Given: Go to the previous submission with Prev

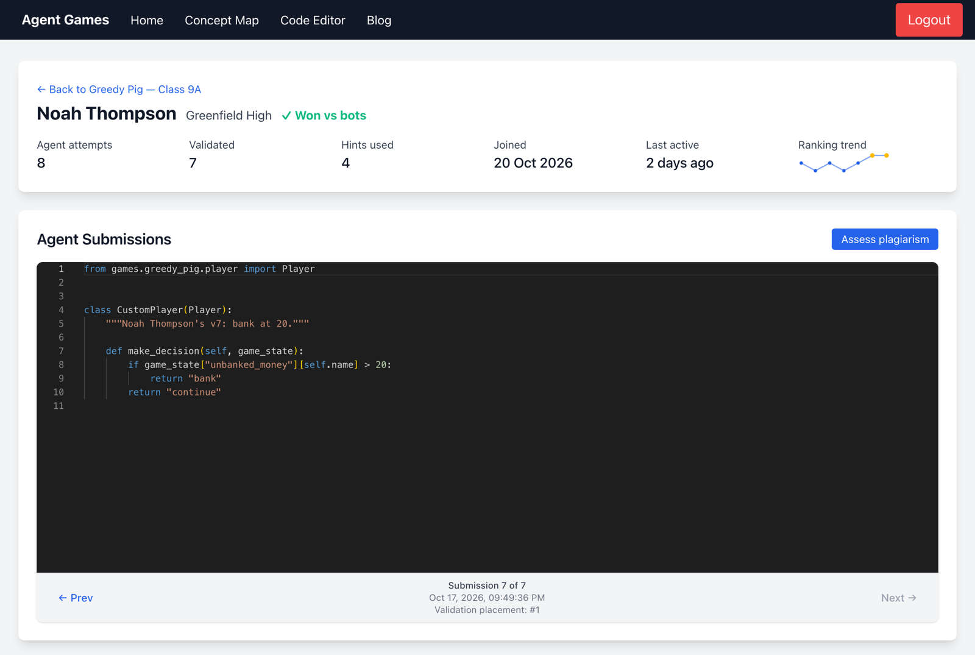Looking at the screenshot, I should pos(76,598).
